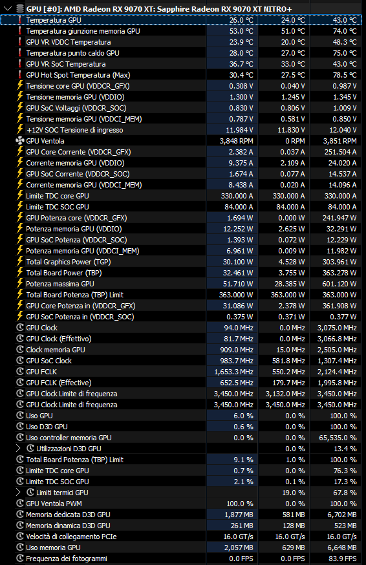Image resolution: width=366 pixels, height=565 pixels.
Task: Click thermometer icon of Temperatura punto caldo GPU
Action: [20, 53]
